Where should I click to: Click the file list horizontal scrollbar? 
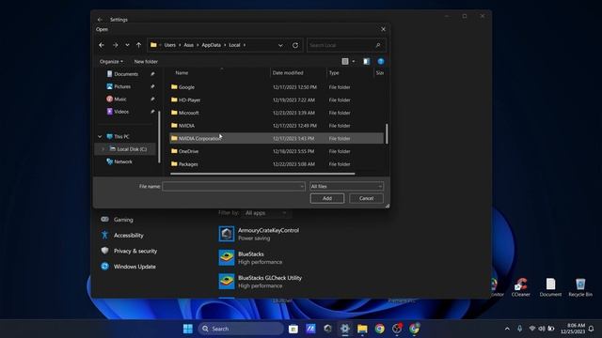[262, 174]
